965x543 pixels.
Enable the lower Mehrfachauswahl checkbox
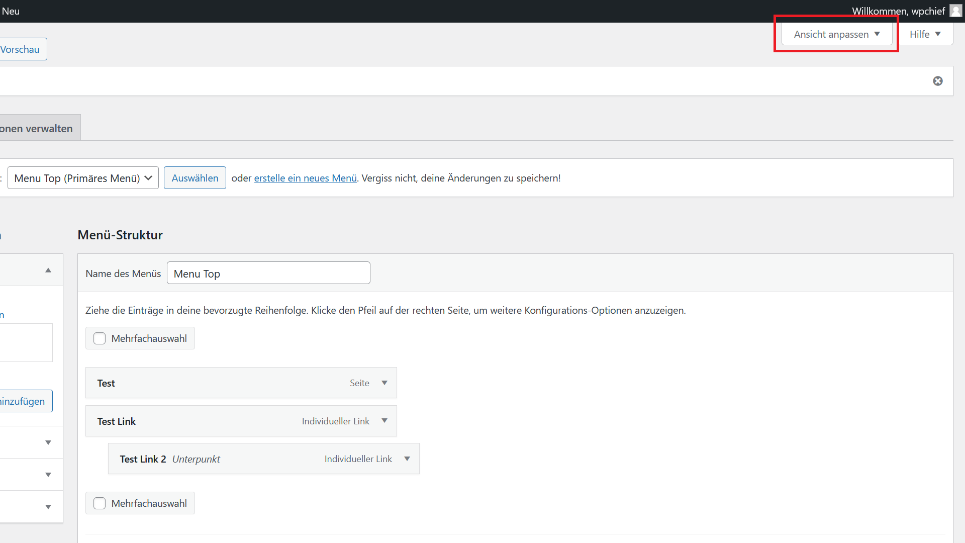coord(100,503)
